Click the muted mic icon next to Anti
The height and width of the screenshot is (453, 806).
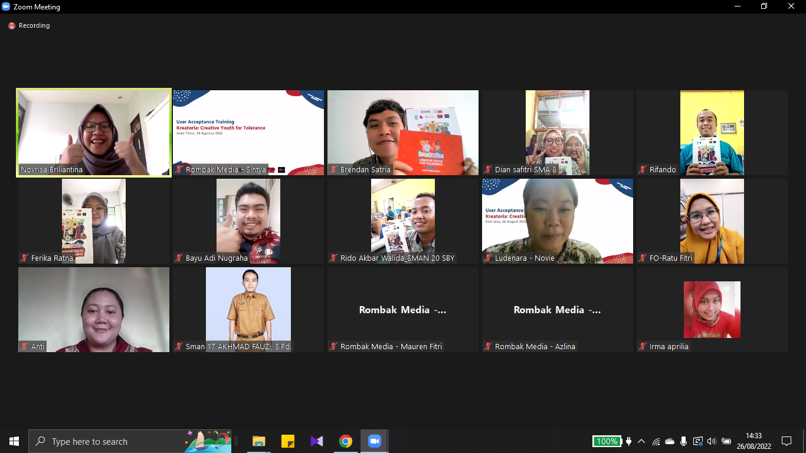25,347
